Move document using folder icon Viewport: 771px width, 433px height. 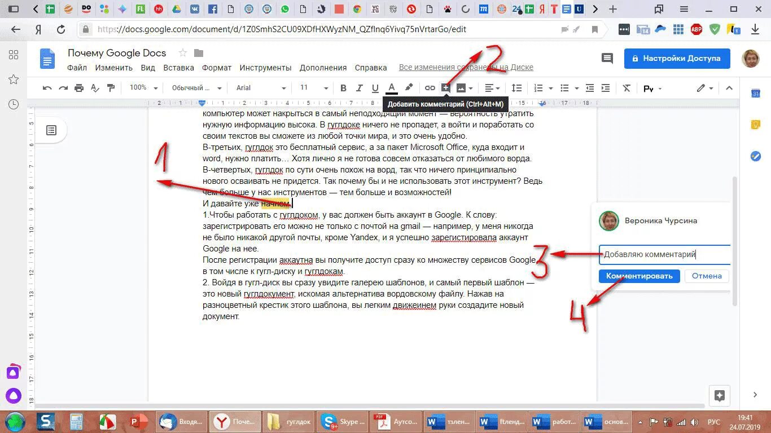click(199, 53)
